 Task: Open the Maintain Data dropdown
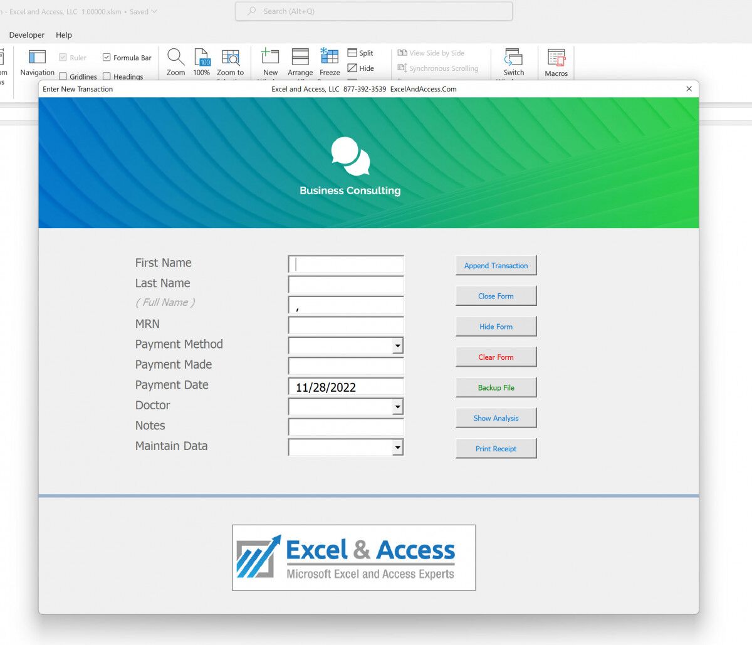point(397,447)
